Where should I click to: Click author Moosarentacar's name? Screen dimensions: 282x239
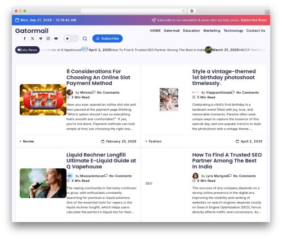pyautogui.click(x=92, y=176)
